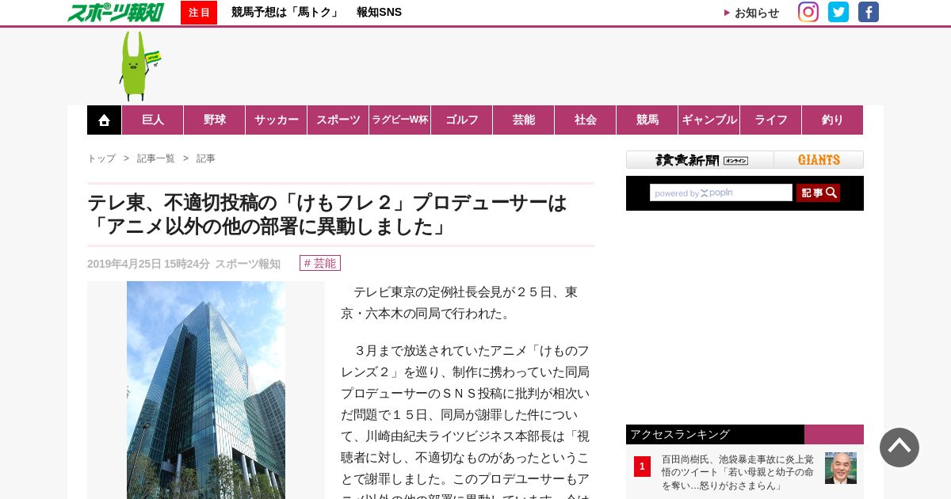
Task: Select the 社会 nav tab
Action: pyautogui.click(x=586, y=120)
